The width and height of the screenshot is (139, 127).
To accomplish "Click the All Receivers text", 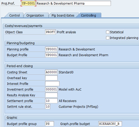I will [68, 101].
